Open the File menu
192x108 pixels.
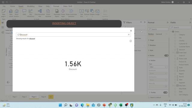click(x=4, y=6)
